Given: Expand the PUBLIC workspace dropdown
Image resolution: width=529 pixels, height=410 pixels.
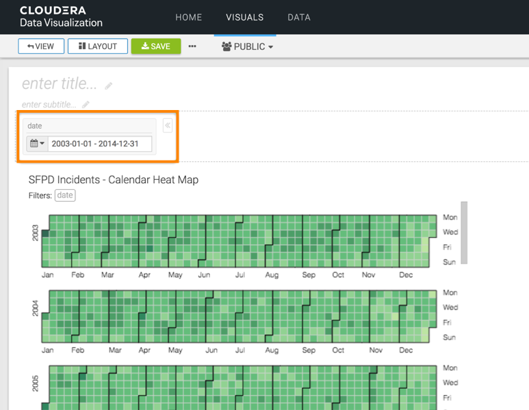Looking at the screenshot, I should pos(247,46).
